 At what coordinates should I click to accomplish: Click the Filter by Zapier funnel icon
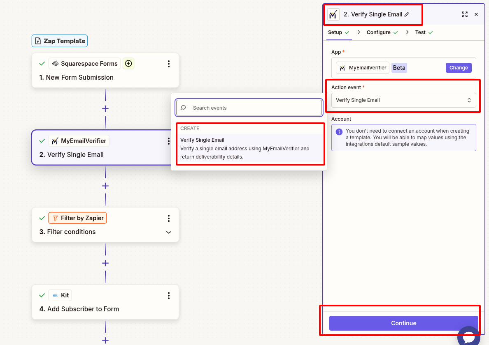point(54,218)
